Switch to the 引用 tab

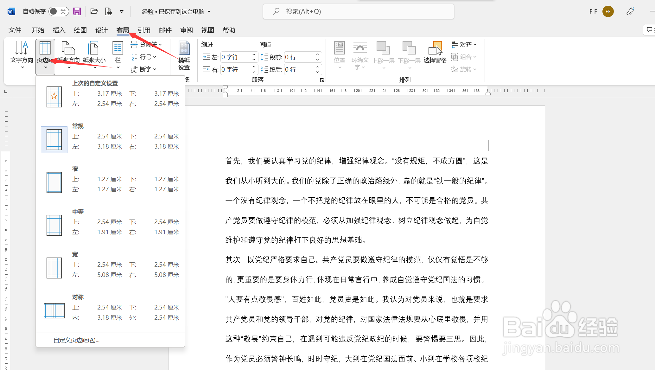pyautogui.click(x=144, y=30)
